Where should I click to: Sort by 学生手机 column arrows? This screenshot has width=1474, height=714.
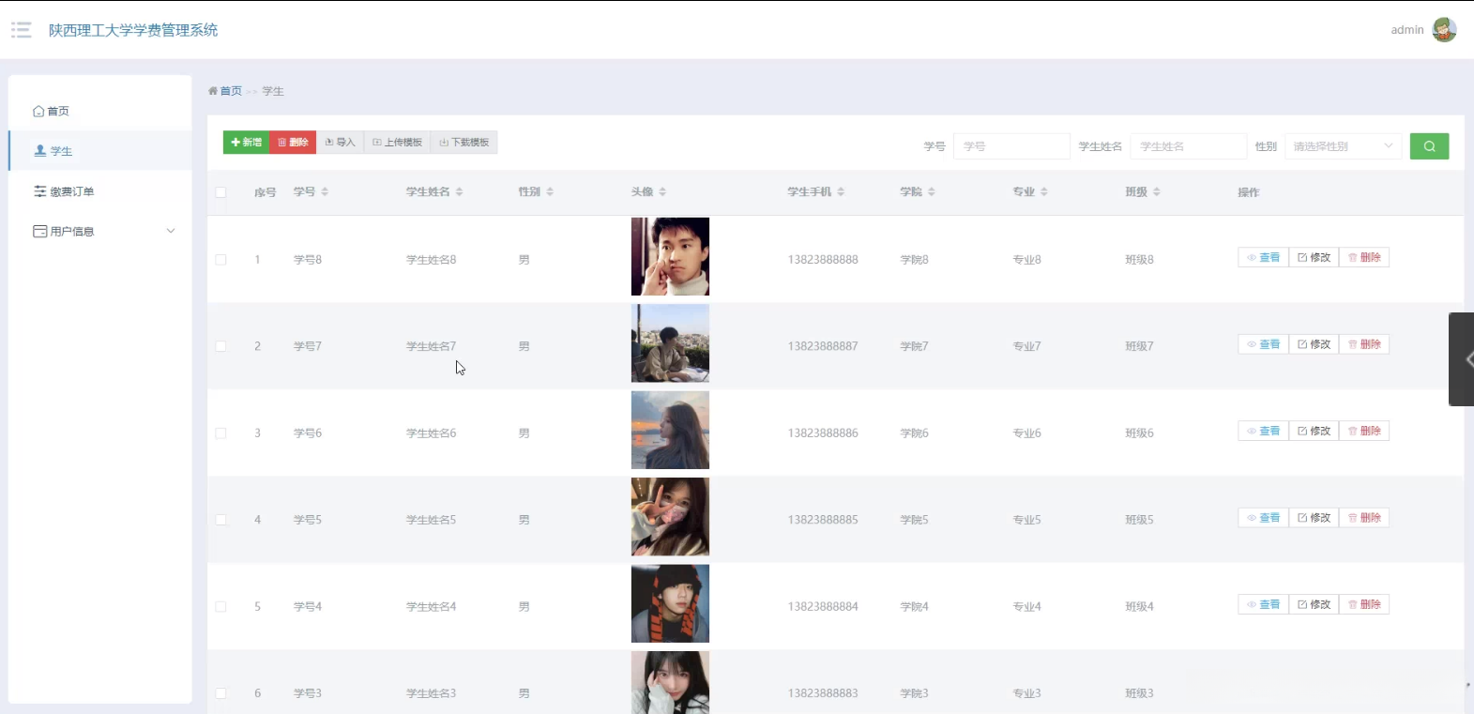pos(841,191)
